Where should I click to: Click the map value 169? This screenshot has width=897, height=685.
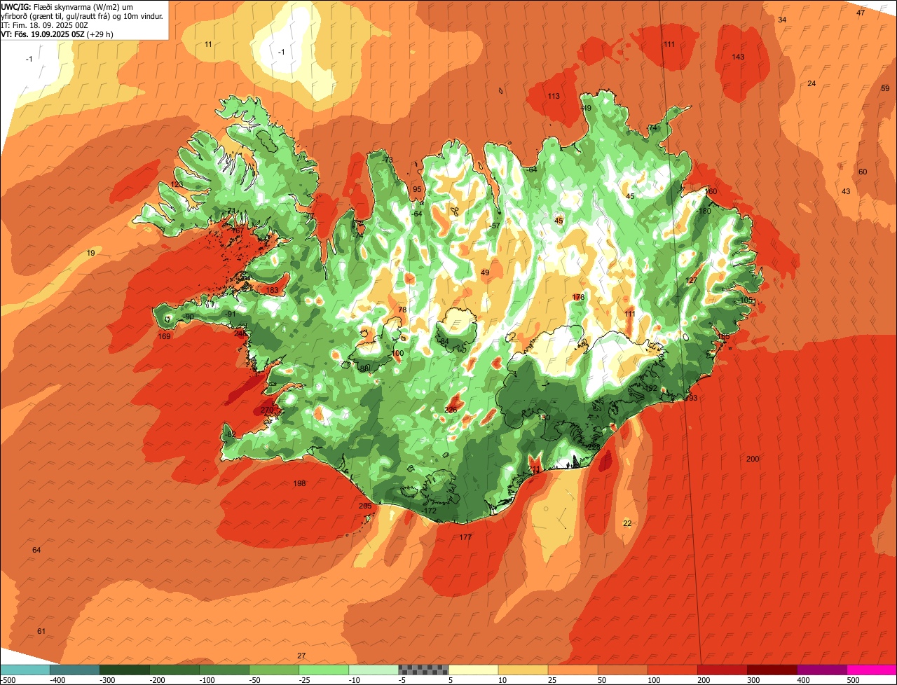(x=164, y=336)
